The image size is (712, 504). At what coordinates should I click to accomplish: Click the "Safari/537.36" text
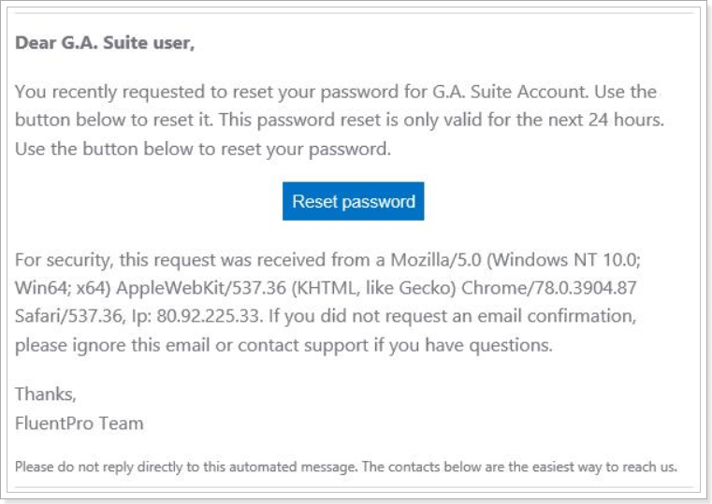(x=70, y=316)
